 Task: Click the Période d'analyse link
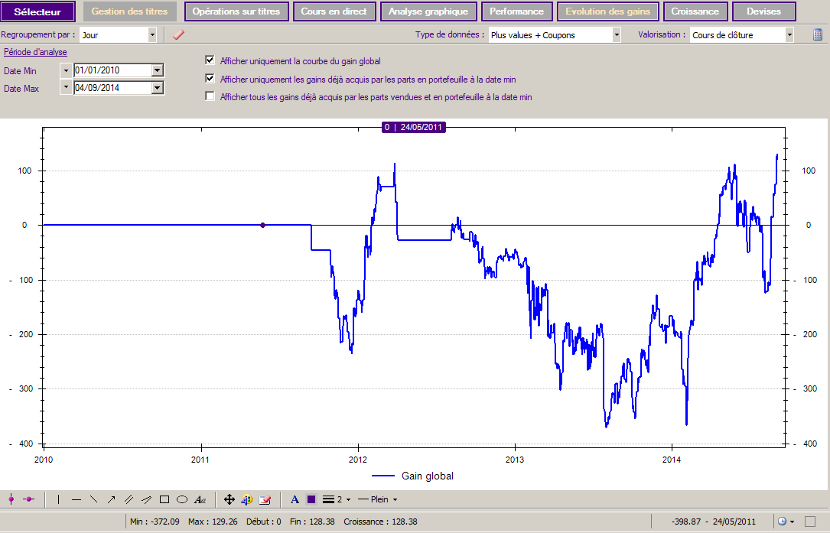(x=35, y=52)
